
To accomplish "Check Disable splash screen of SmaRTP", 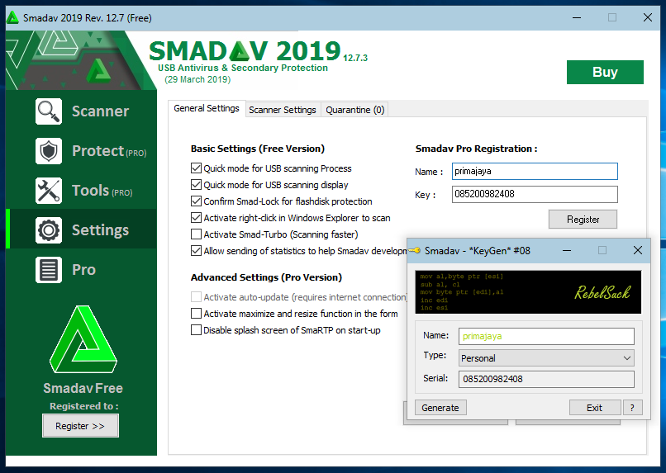I will click(196, 330).
